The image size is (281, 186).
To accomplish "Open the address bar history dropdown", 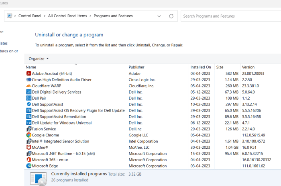I will click(159, 16).
